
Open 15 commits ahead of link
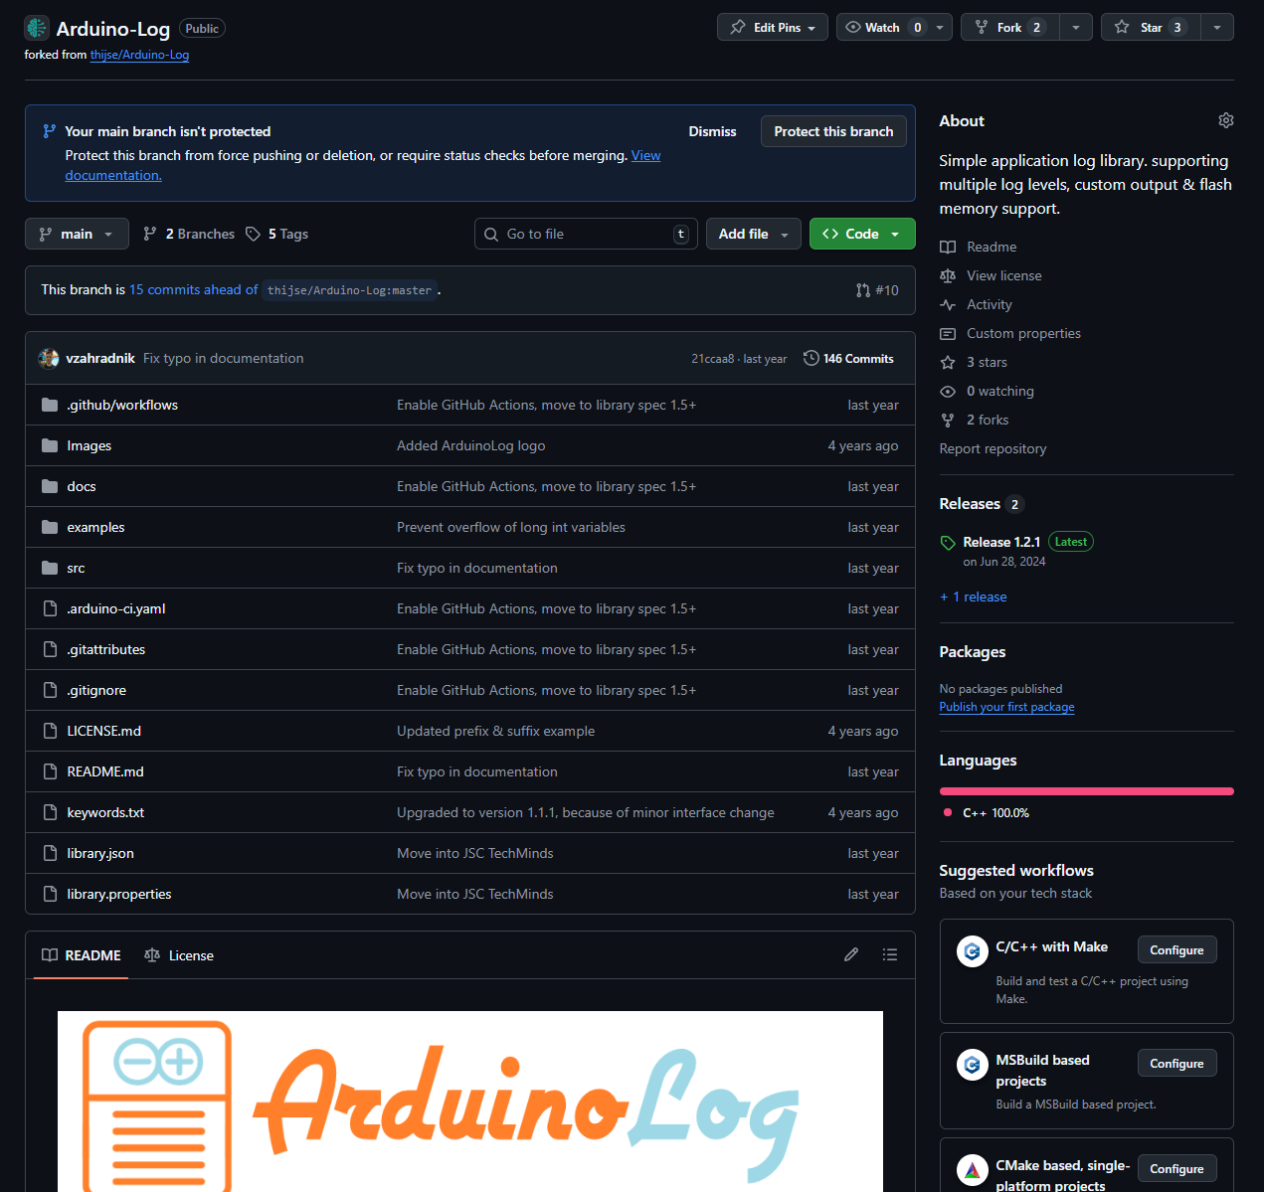tap(193, 289)
